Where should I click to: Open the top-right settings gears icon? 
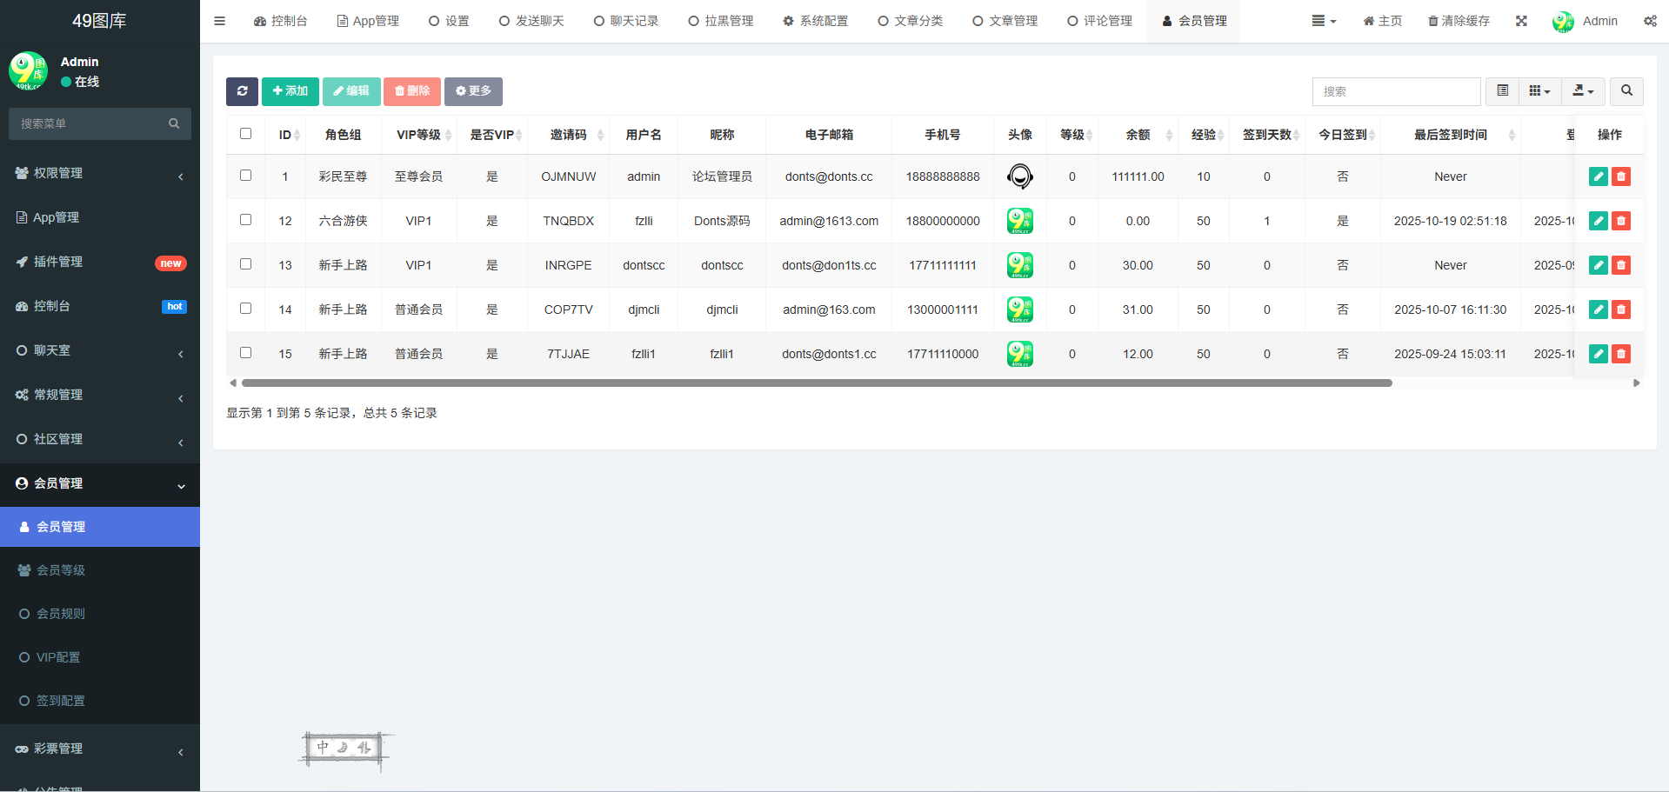click(x=1649, y=21)
